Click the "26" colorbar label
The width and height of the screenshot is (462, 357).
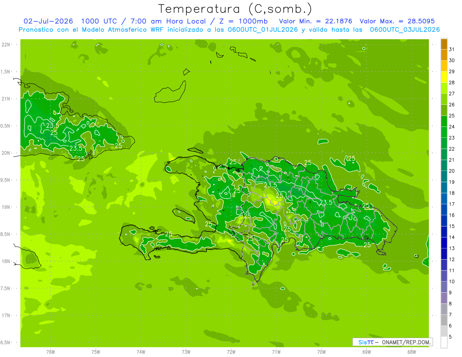click(x=452, y=104)
